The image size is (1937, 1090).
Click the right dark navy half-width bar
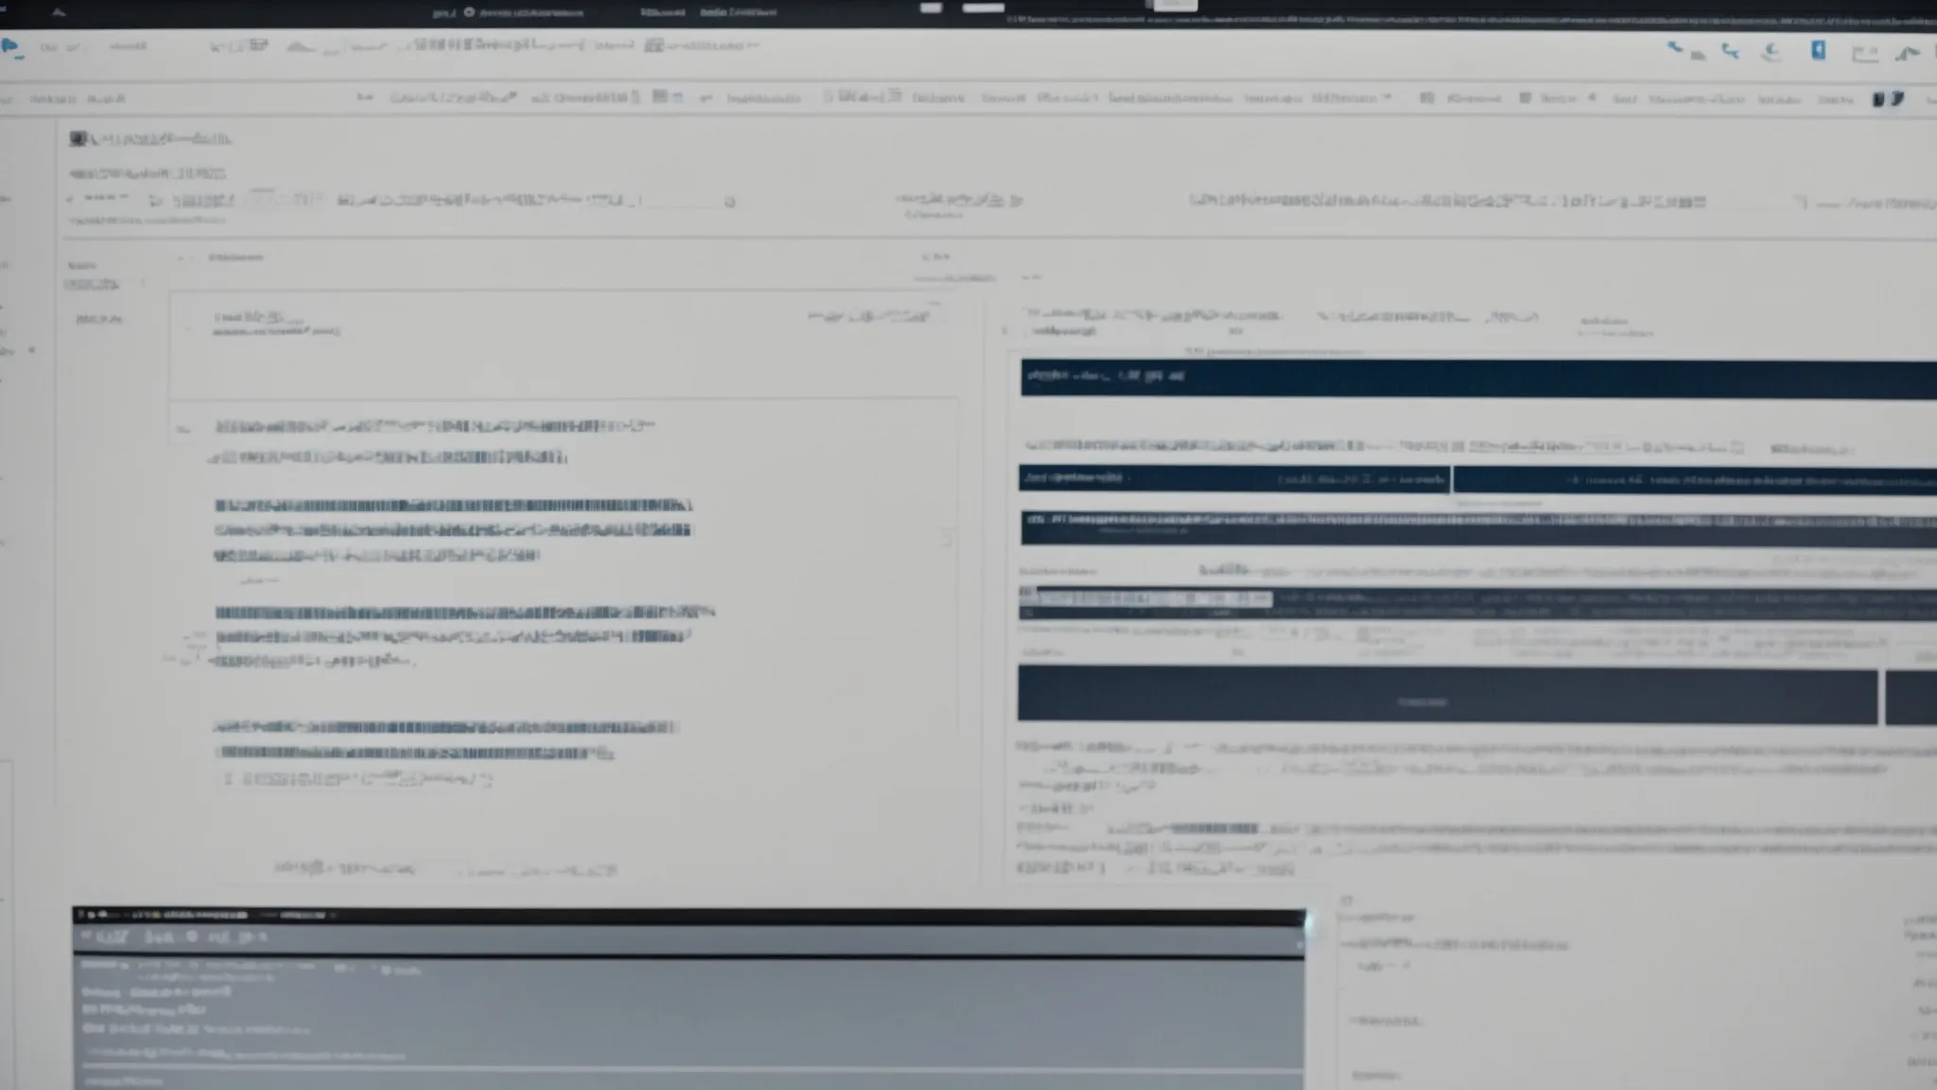coord(1693,481)
